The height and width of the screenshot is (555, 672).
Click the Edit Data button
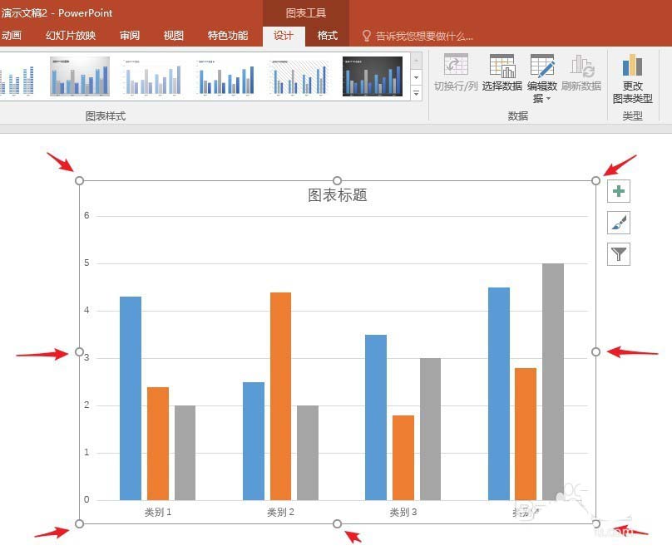(542, 78)
